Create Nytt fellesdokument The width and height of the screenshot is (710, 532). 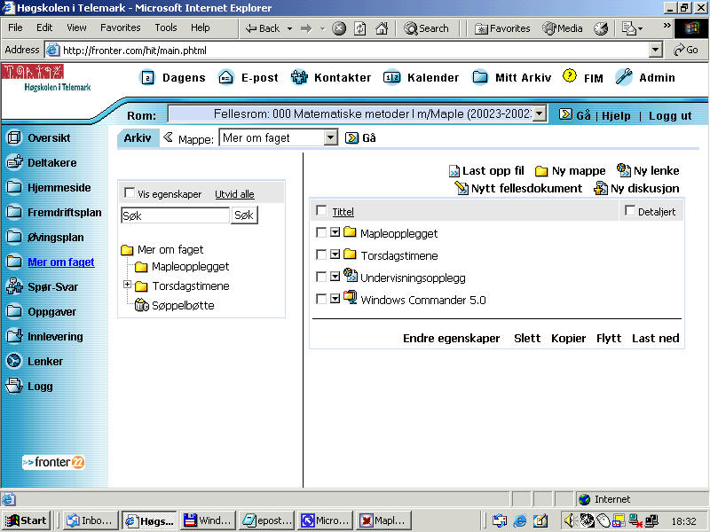coord(518,188)
